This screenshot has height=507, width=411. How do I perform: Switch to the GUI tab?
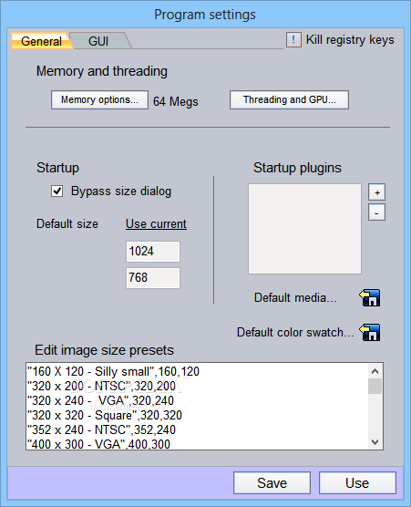click(x=98, y=41)
